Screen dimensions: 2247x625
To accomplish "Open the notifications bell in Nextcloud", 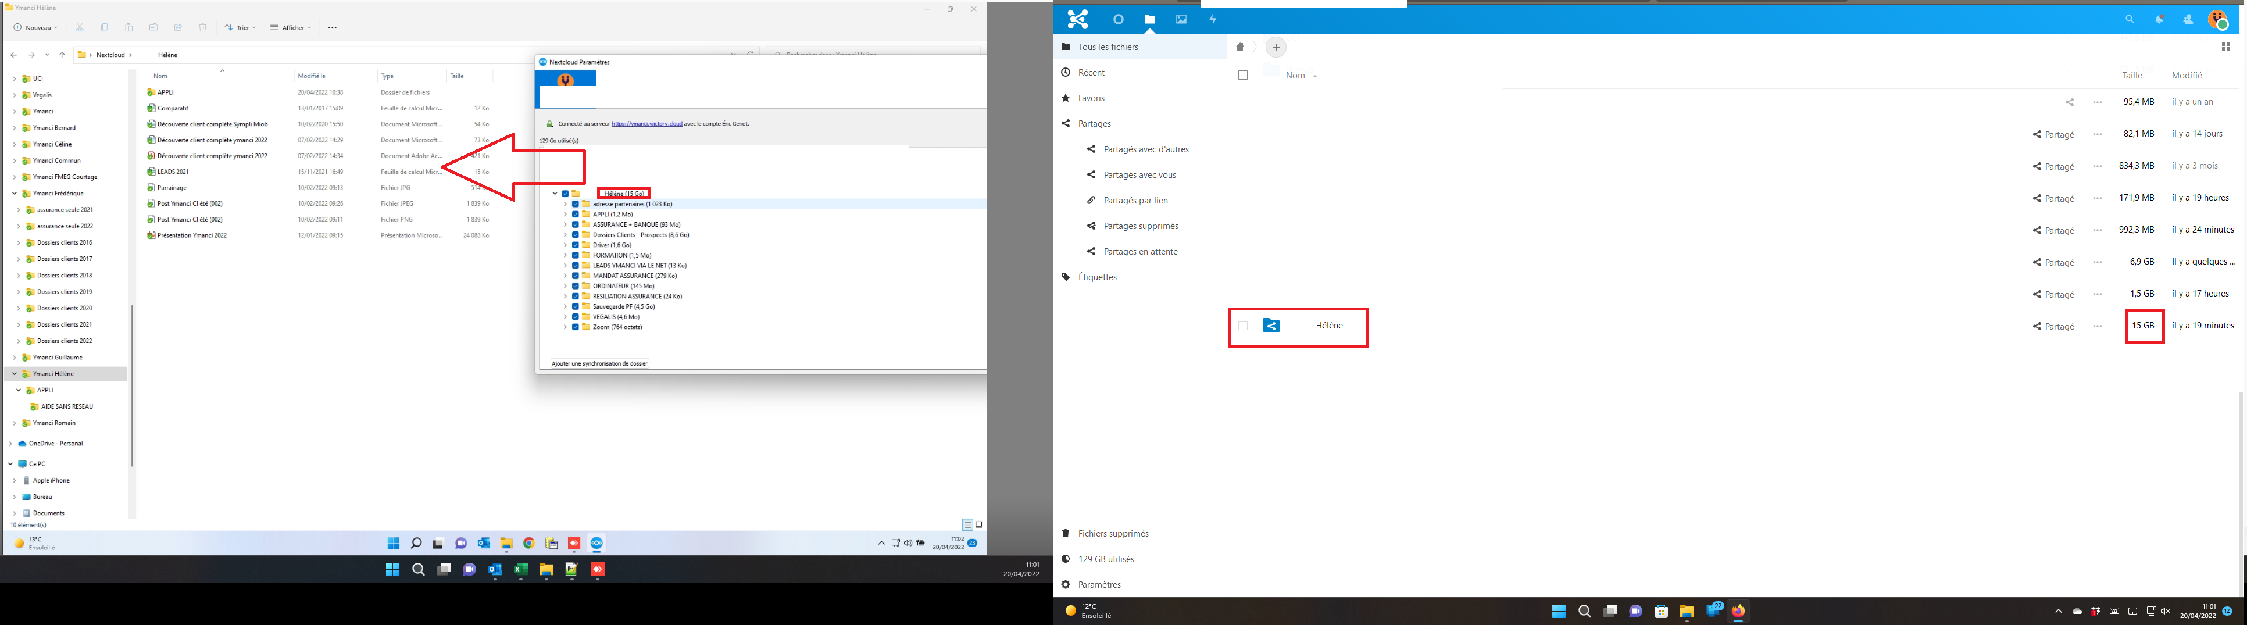I will 2159,19.
